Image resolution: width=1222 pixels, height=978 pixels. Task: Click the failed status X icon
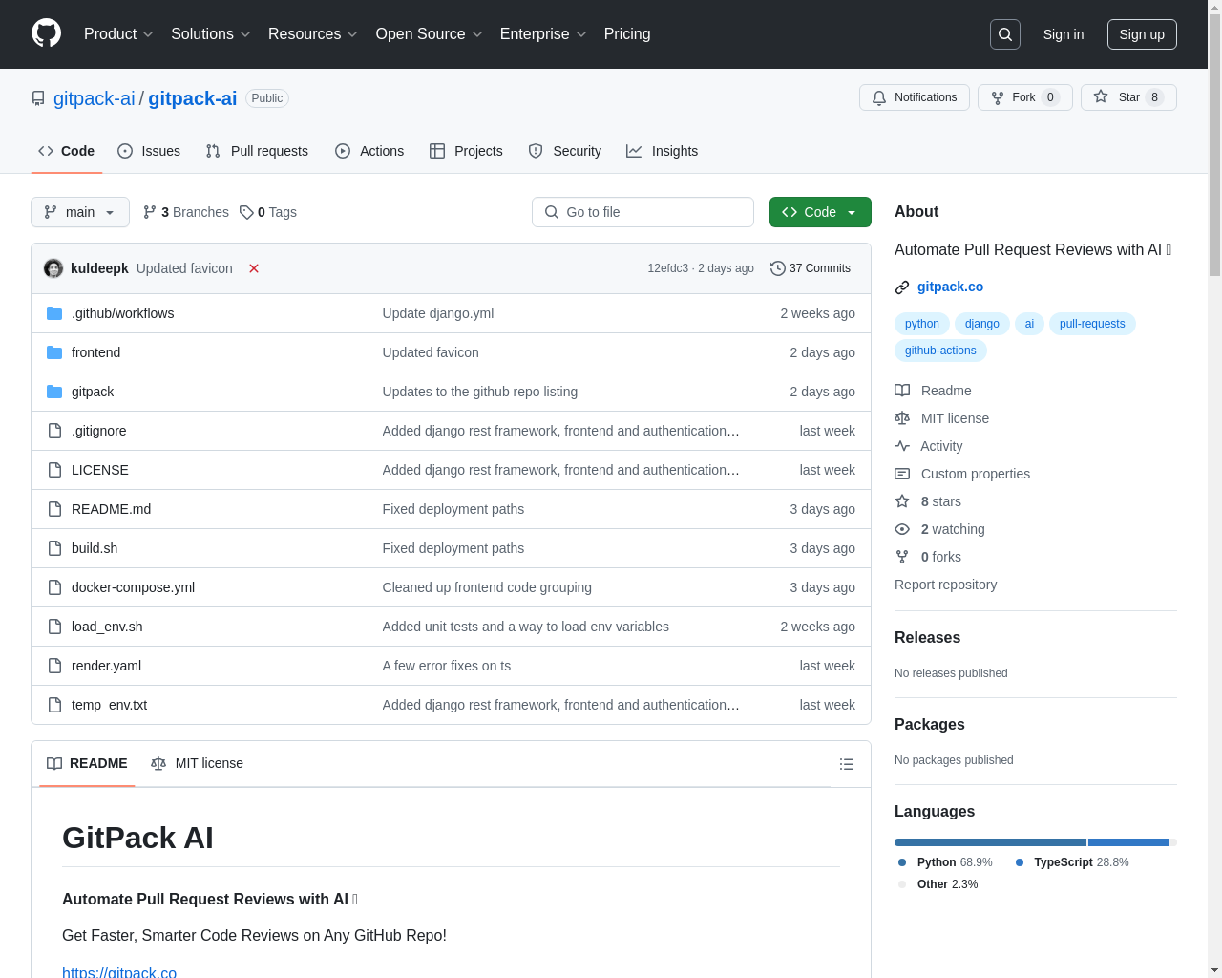254,268
